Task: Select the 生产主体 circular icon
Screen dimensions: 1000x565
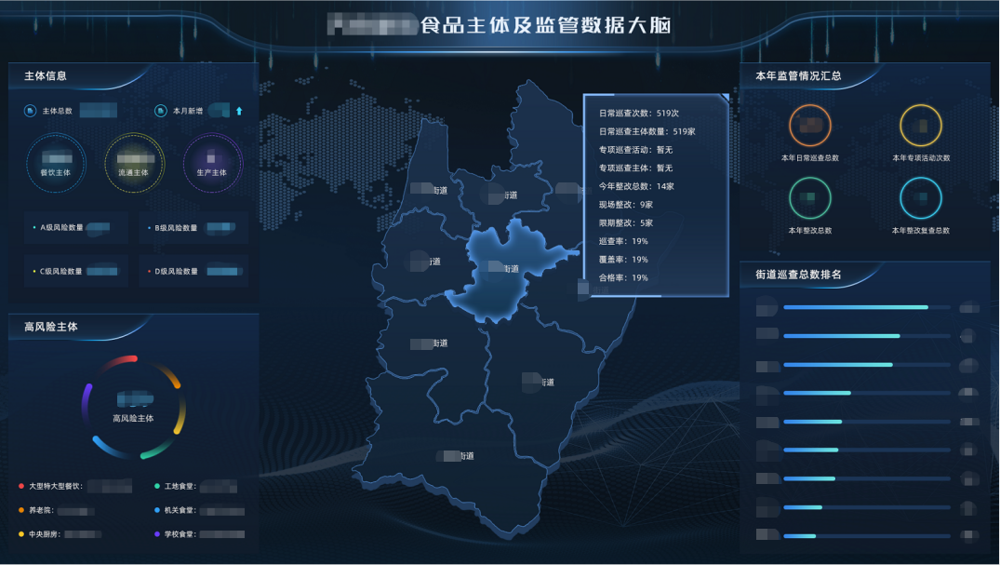Action: [212, 165]
